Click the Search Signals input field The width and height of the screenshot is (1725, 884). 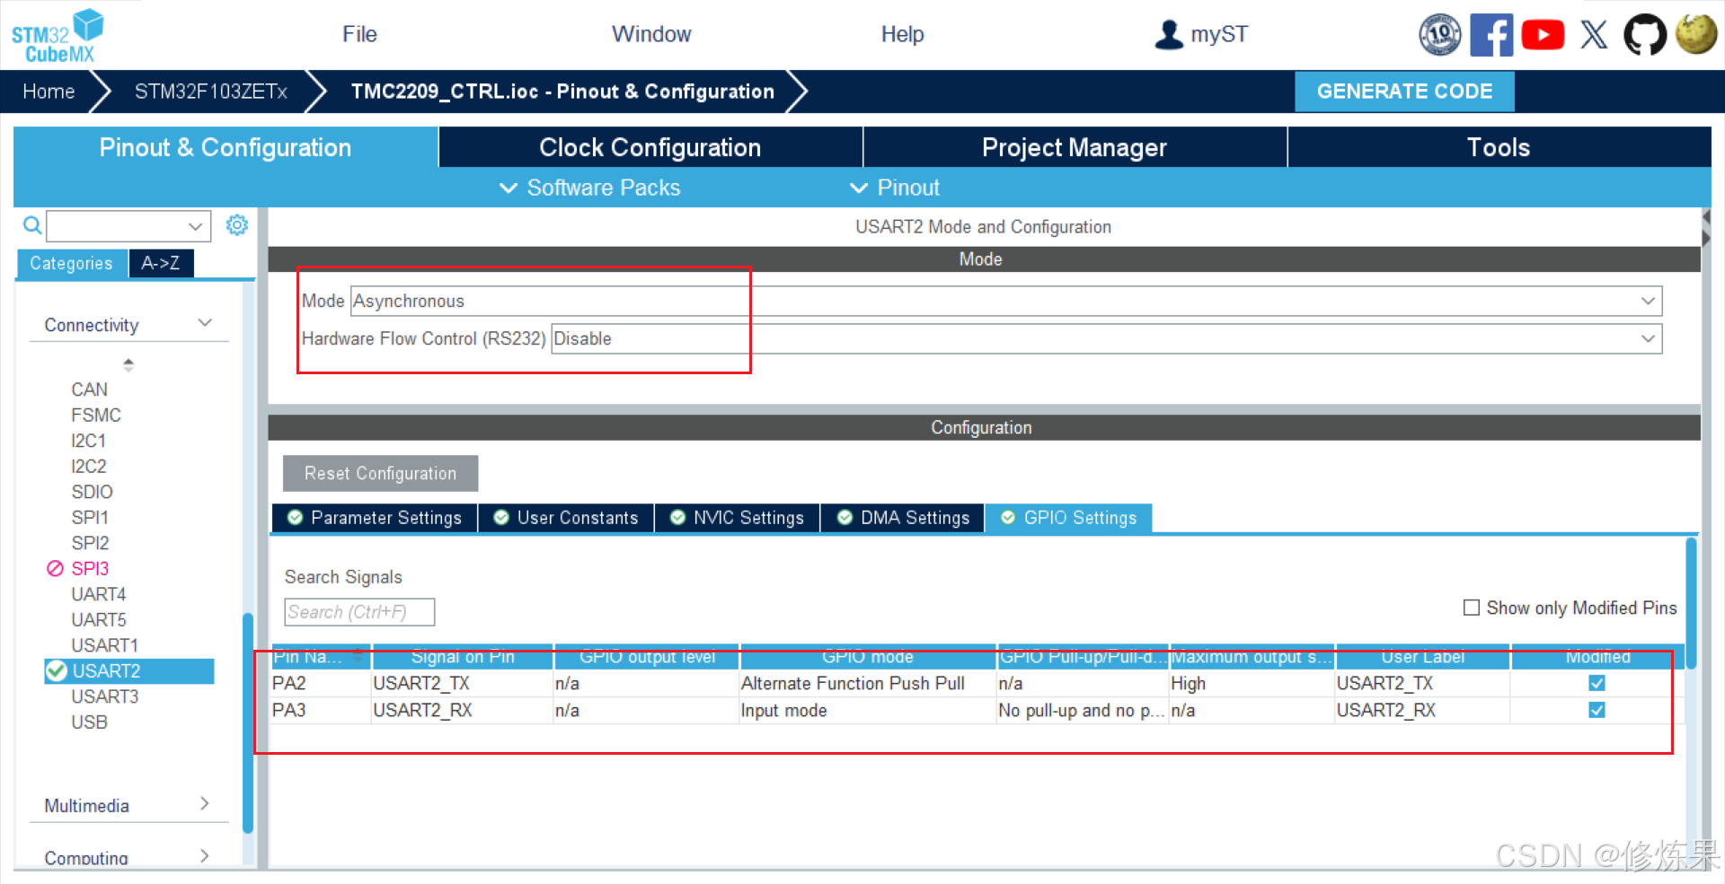click(x=359, y=612)
